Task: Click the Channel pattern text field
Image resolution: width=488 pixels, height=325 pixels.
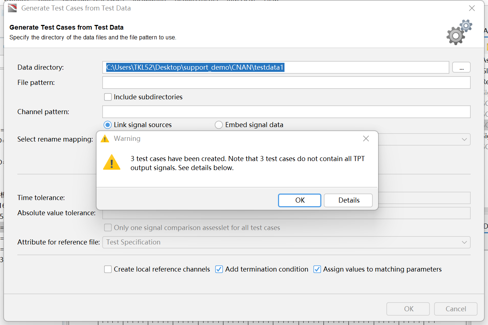Action: click(286, 112)
